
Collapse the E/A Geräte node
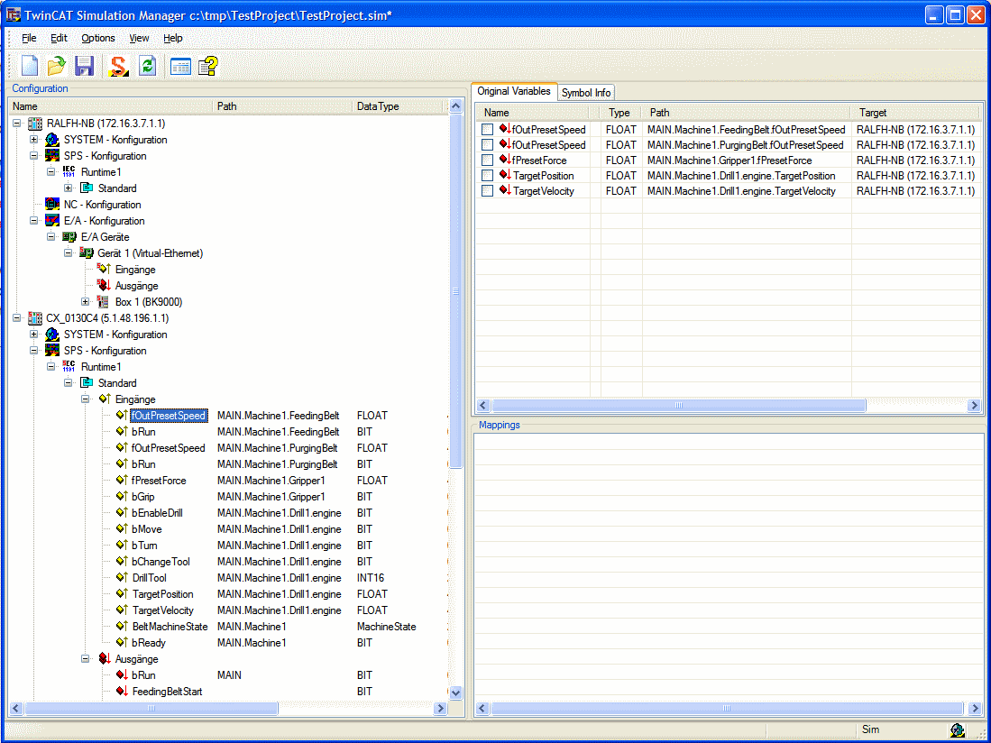51,237
